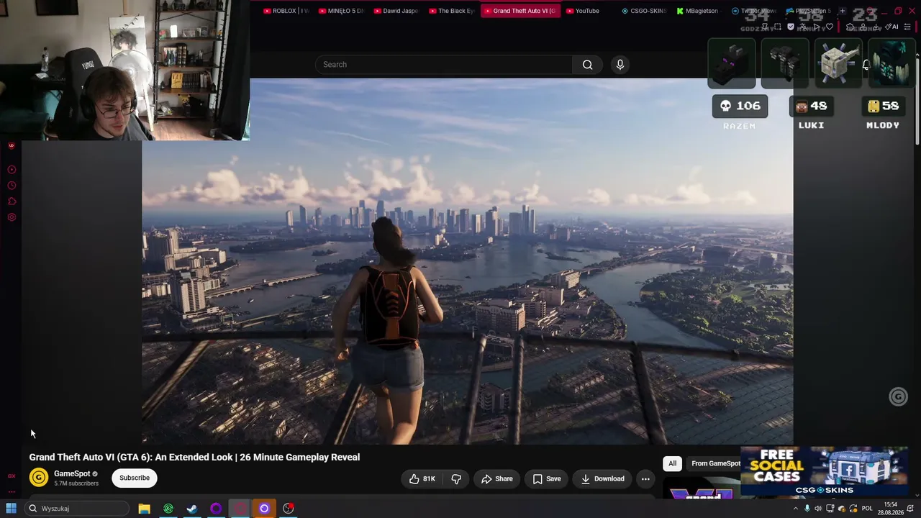Switch to the CSGO-SKINS tab

point(645,11)
